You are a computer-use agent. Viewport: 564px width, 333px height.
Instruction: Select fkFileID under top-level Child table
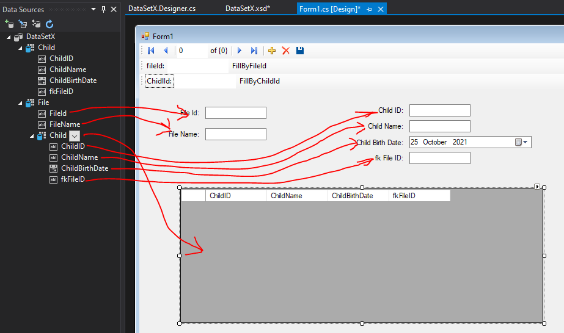(61, 91)
